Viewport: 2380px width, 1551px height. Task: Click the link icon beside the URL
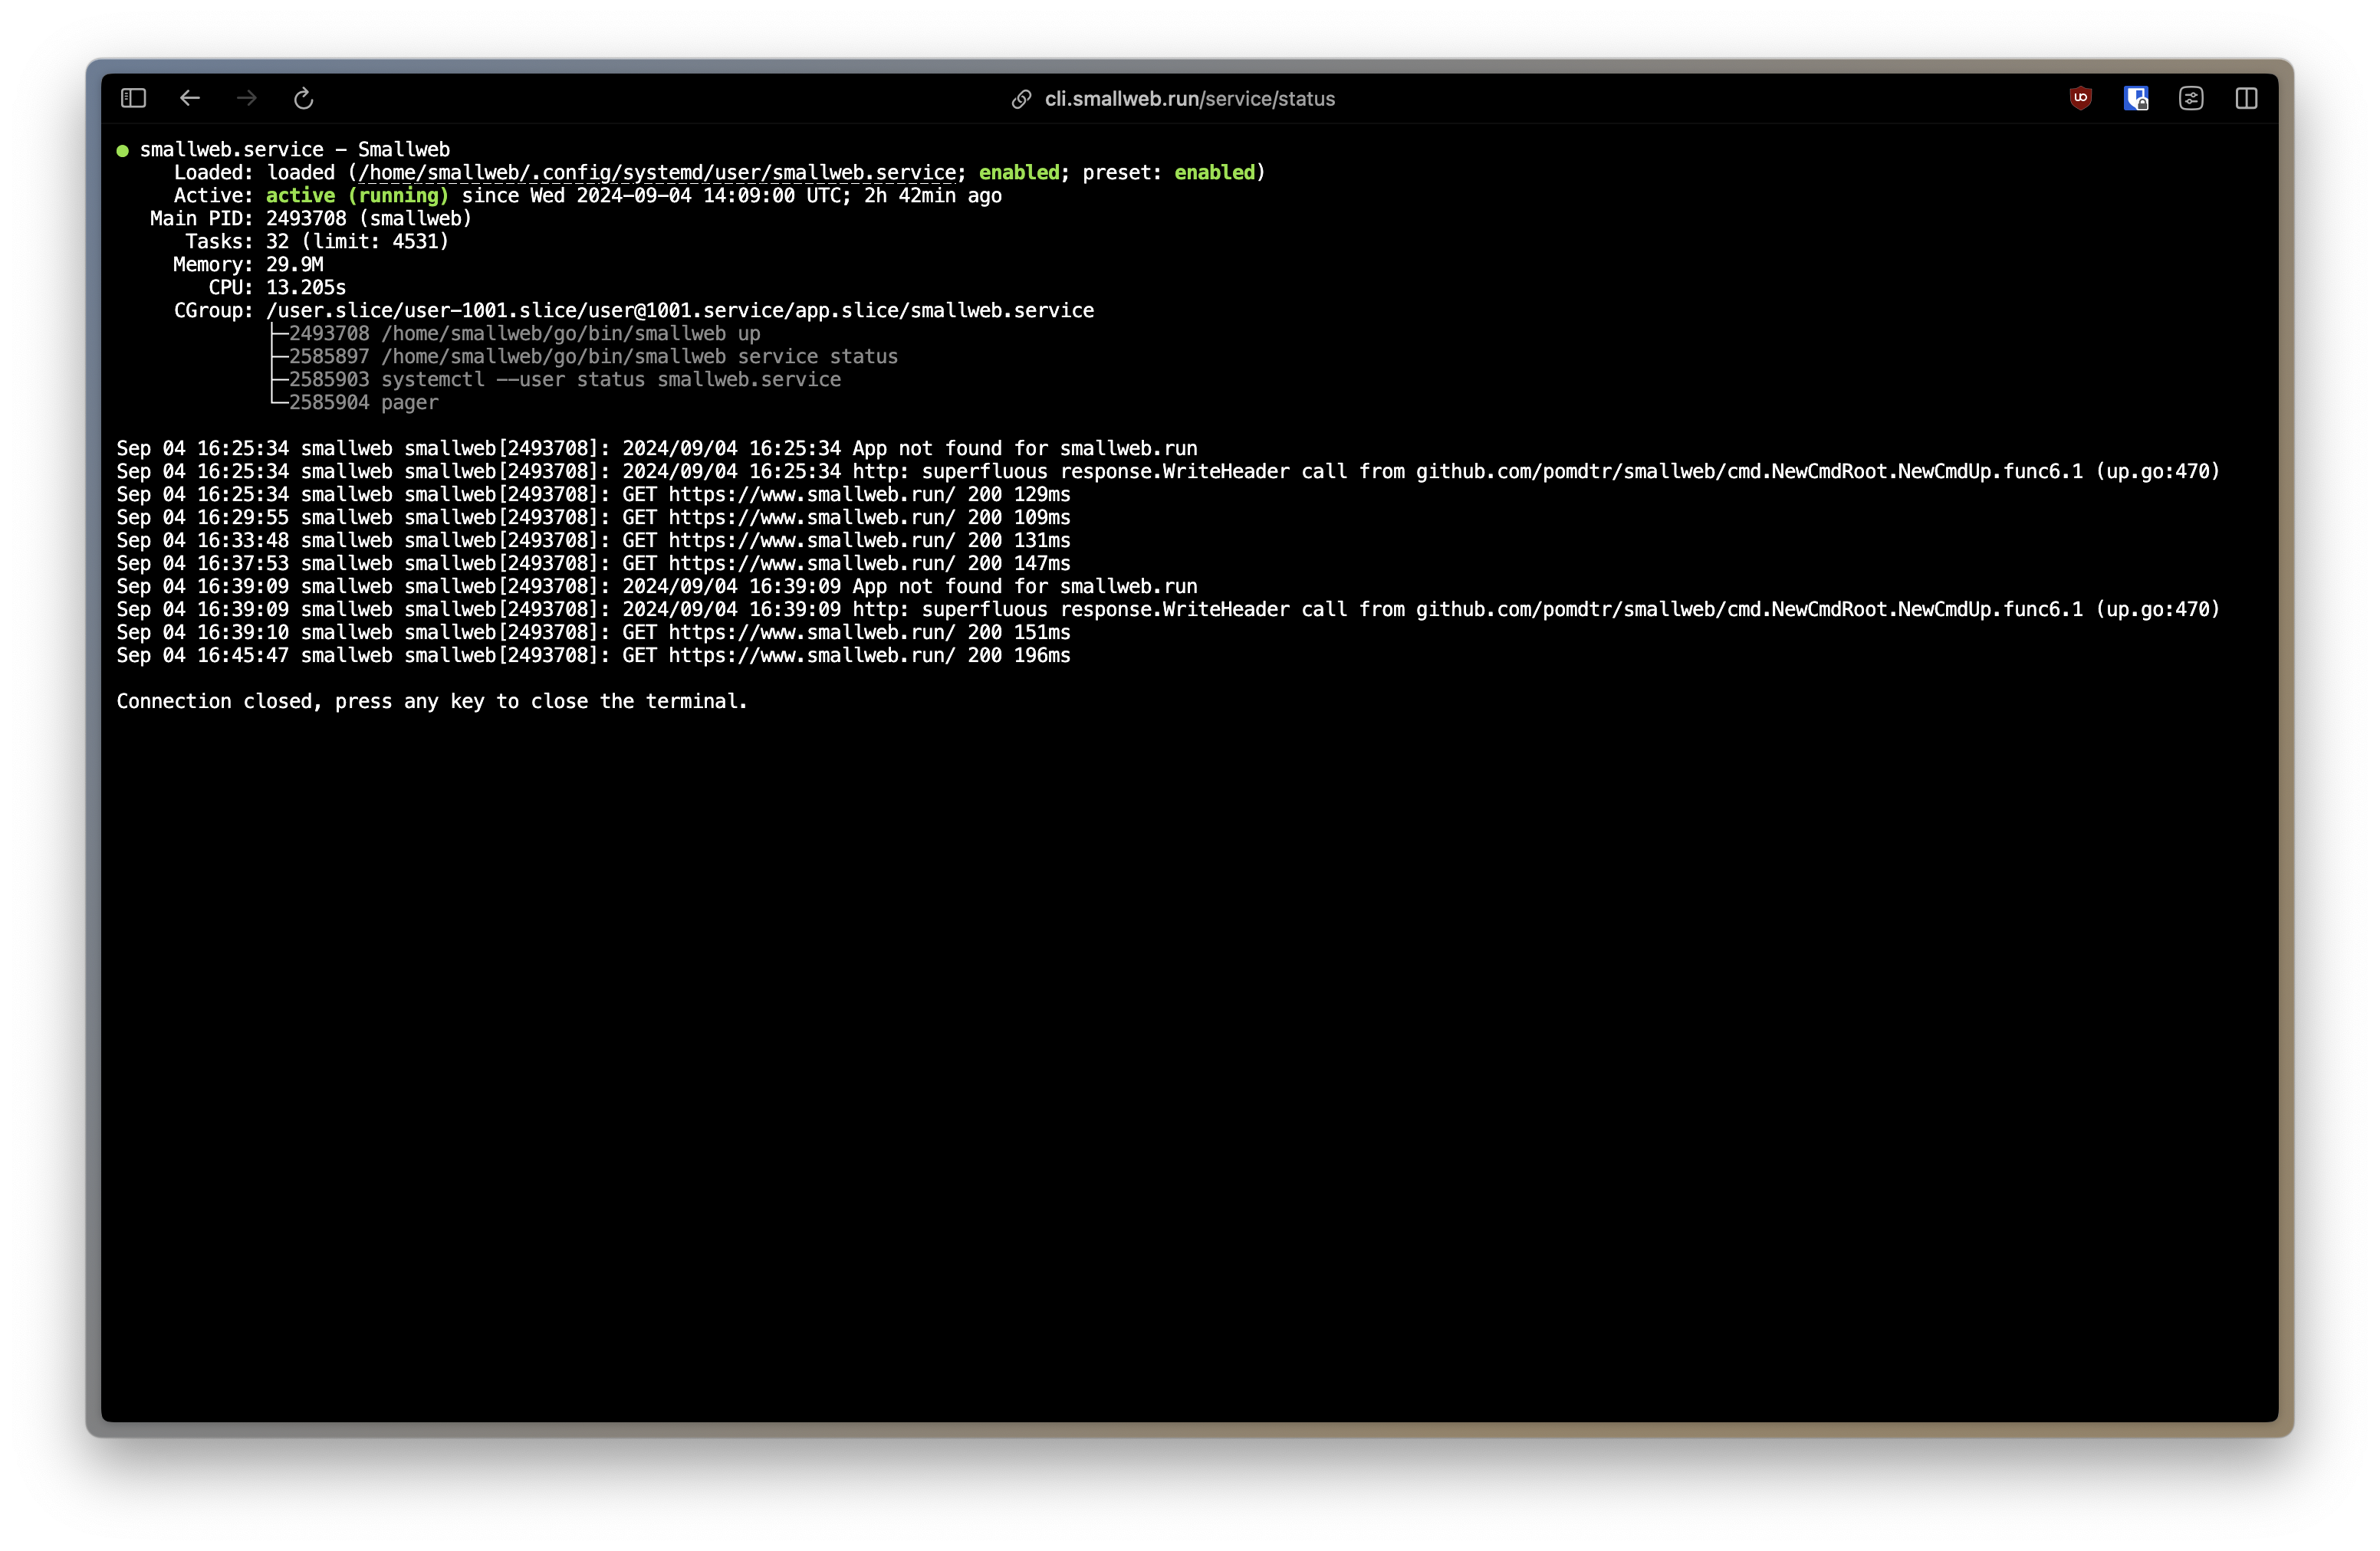coord(1021,99)
